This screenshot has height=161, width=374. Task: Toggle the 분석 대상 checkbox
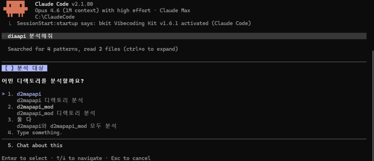click(9, 68)
